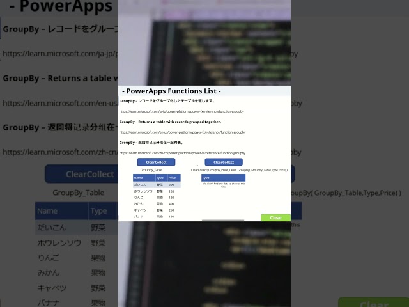Select the バナナ row in center table
The height and width of the screenshot is (307, 409).
click(157, 216)
